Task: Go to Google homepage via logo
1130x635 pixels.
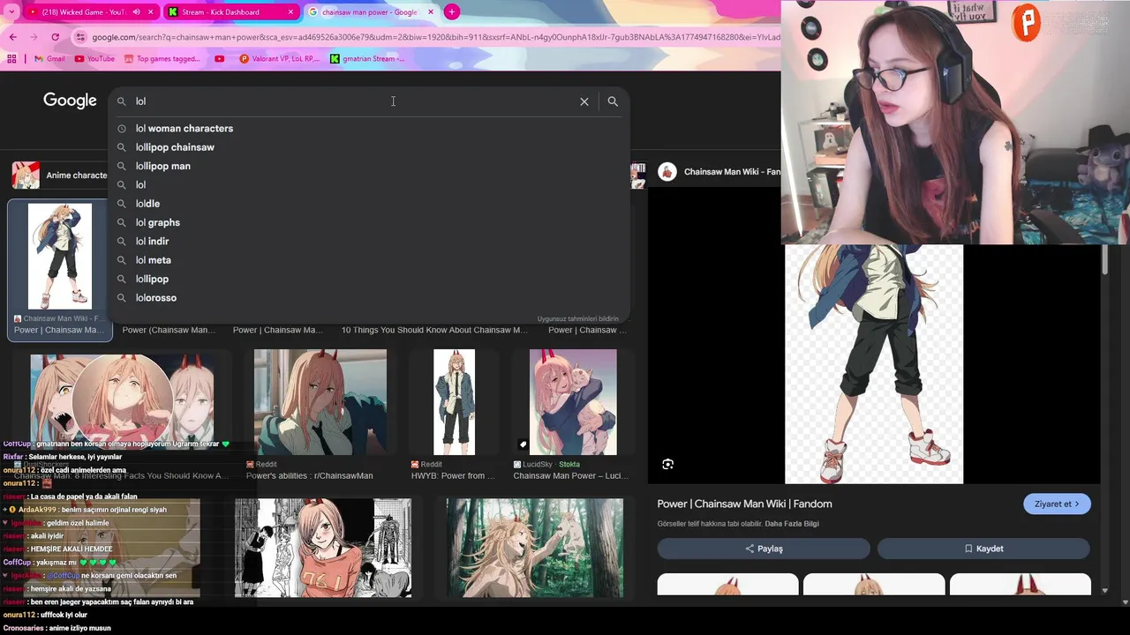Action: point(70,101)
